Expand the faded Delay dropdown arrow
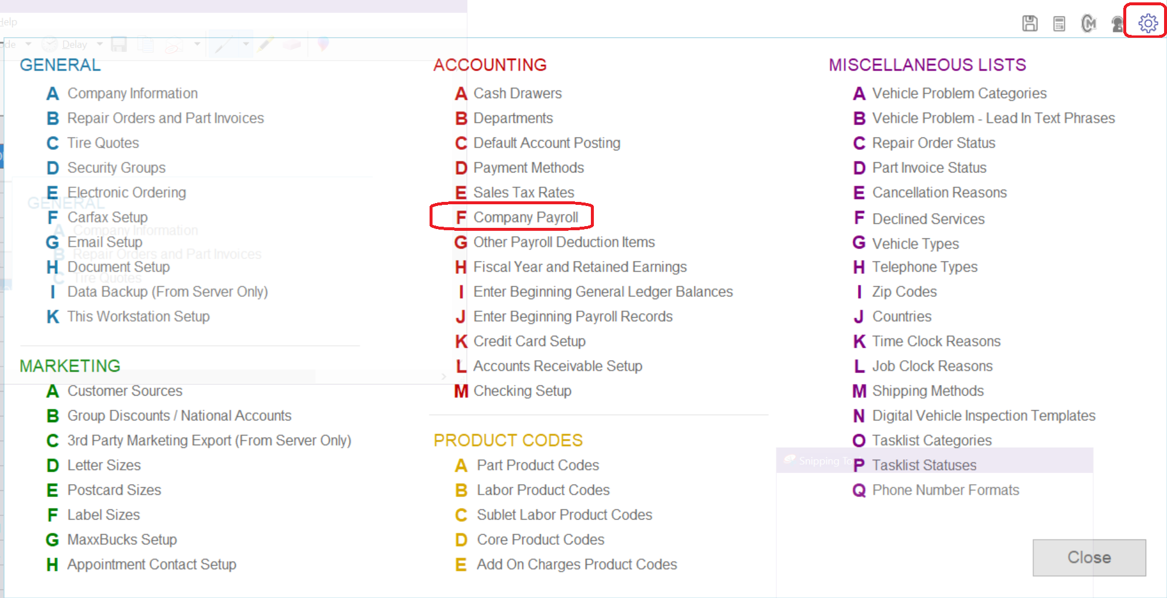Image resolution: width=1167 pixels, height=598 pixels. [99, 44]
